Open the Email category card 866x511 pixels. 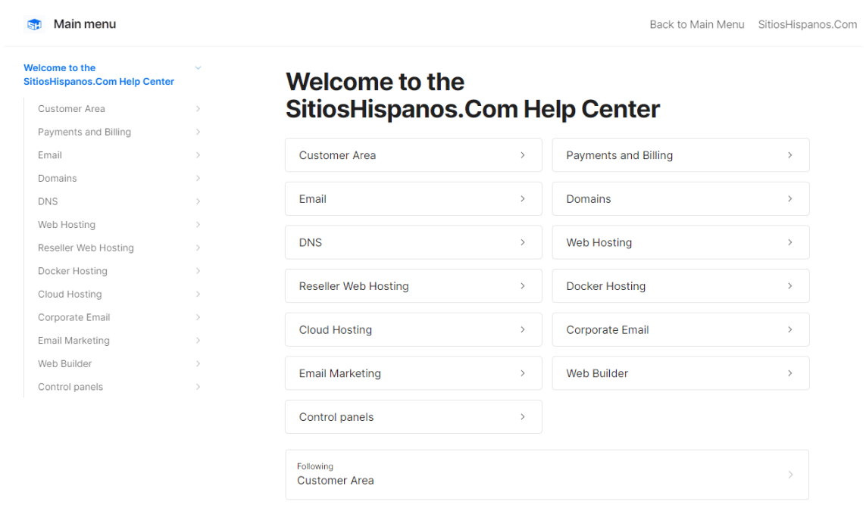414,198
